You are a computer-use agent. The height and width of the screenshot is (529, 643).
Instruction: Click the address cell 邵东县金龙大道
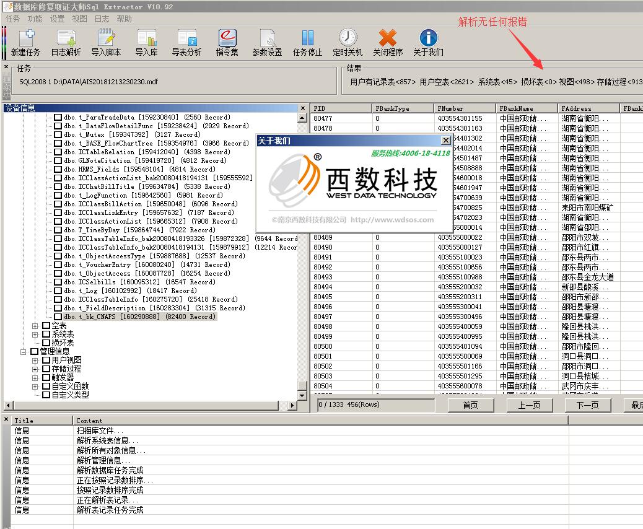[x=588, y=278]
